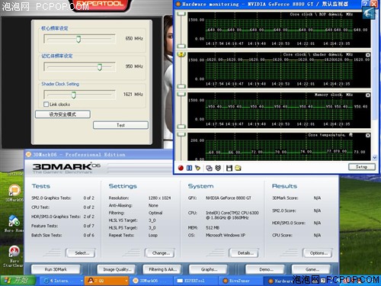Click the HDR/SM3.0 Graphics Tests 2 of 2 value

point(88,217)
